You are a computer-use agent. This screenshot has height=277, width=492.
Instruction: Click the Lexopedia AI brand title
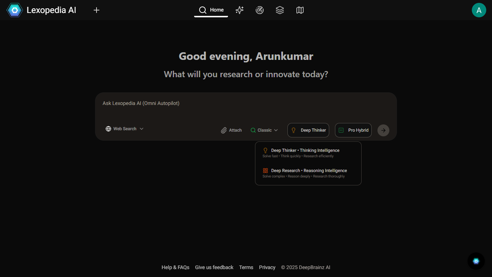pos(52,10)
